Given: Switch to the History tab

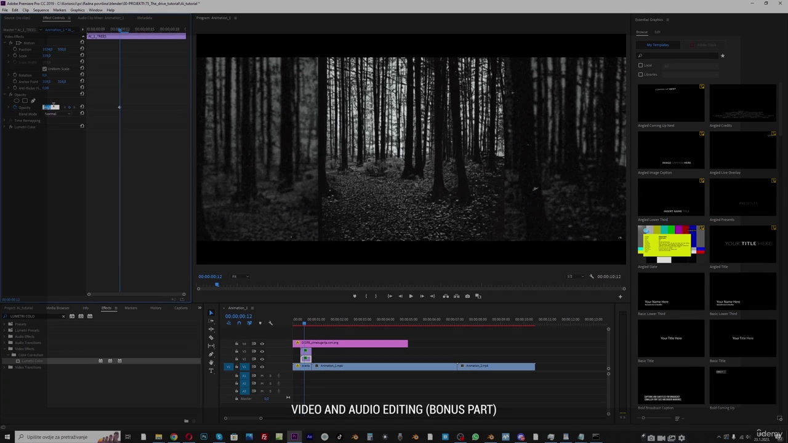Looking at the screenshot, I should tap(156, 308).
